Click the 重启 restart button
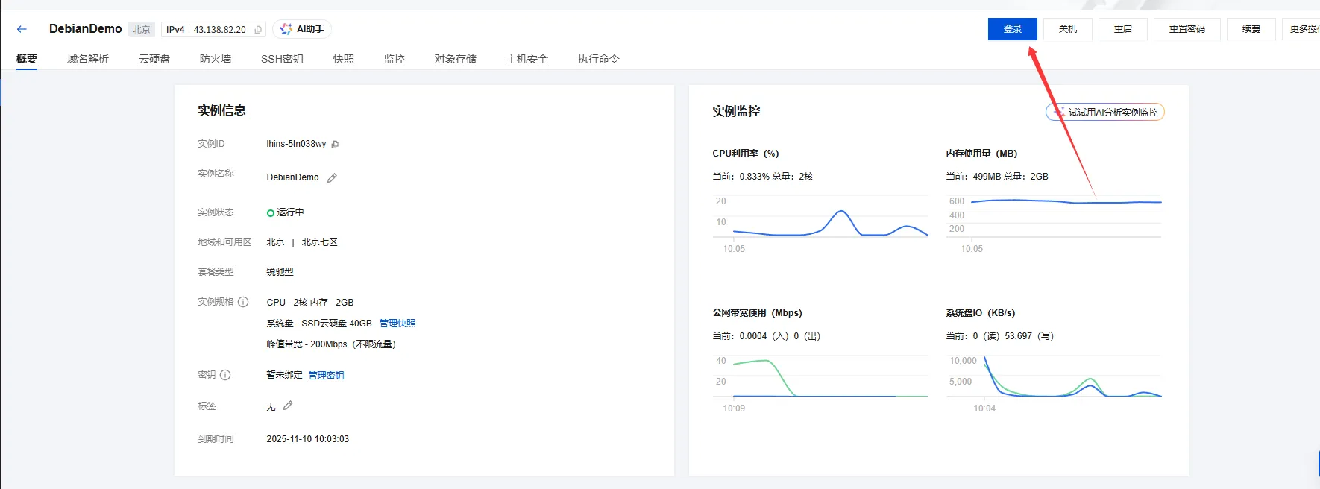 1122,29
